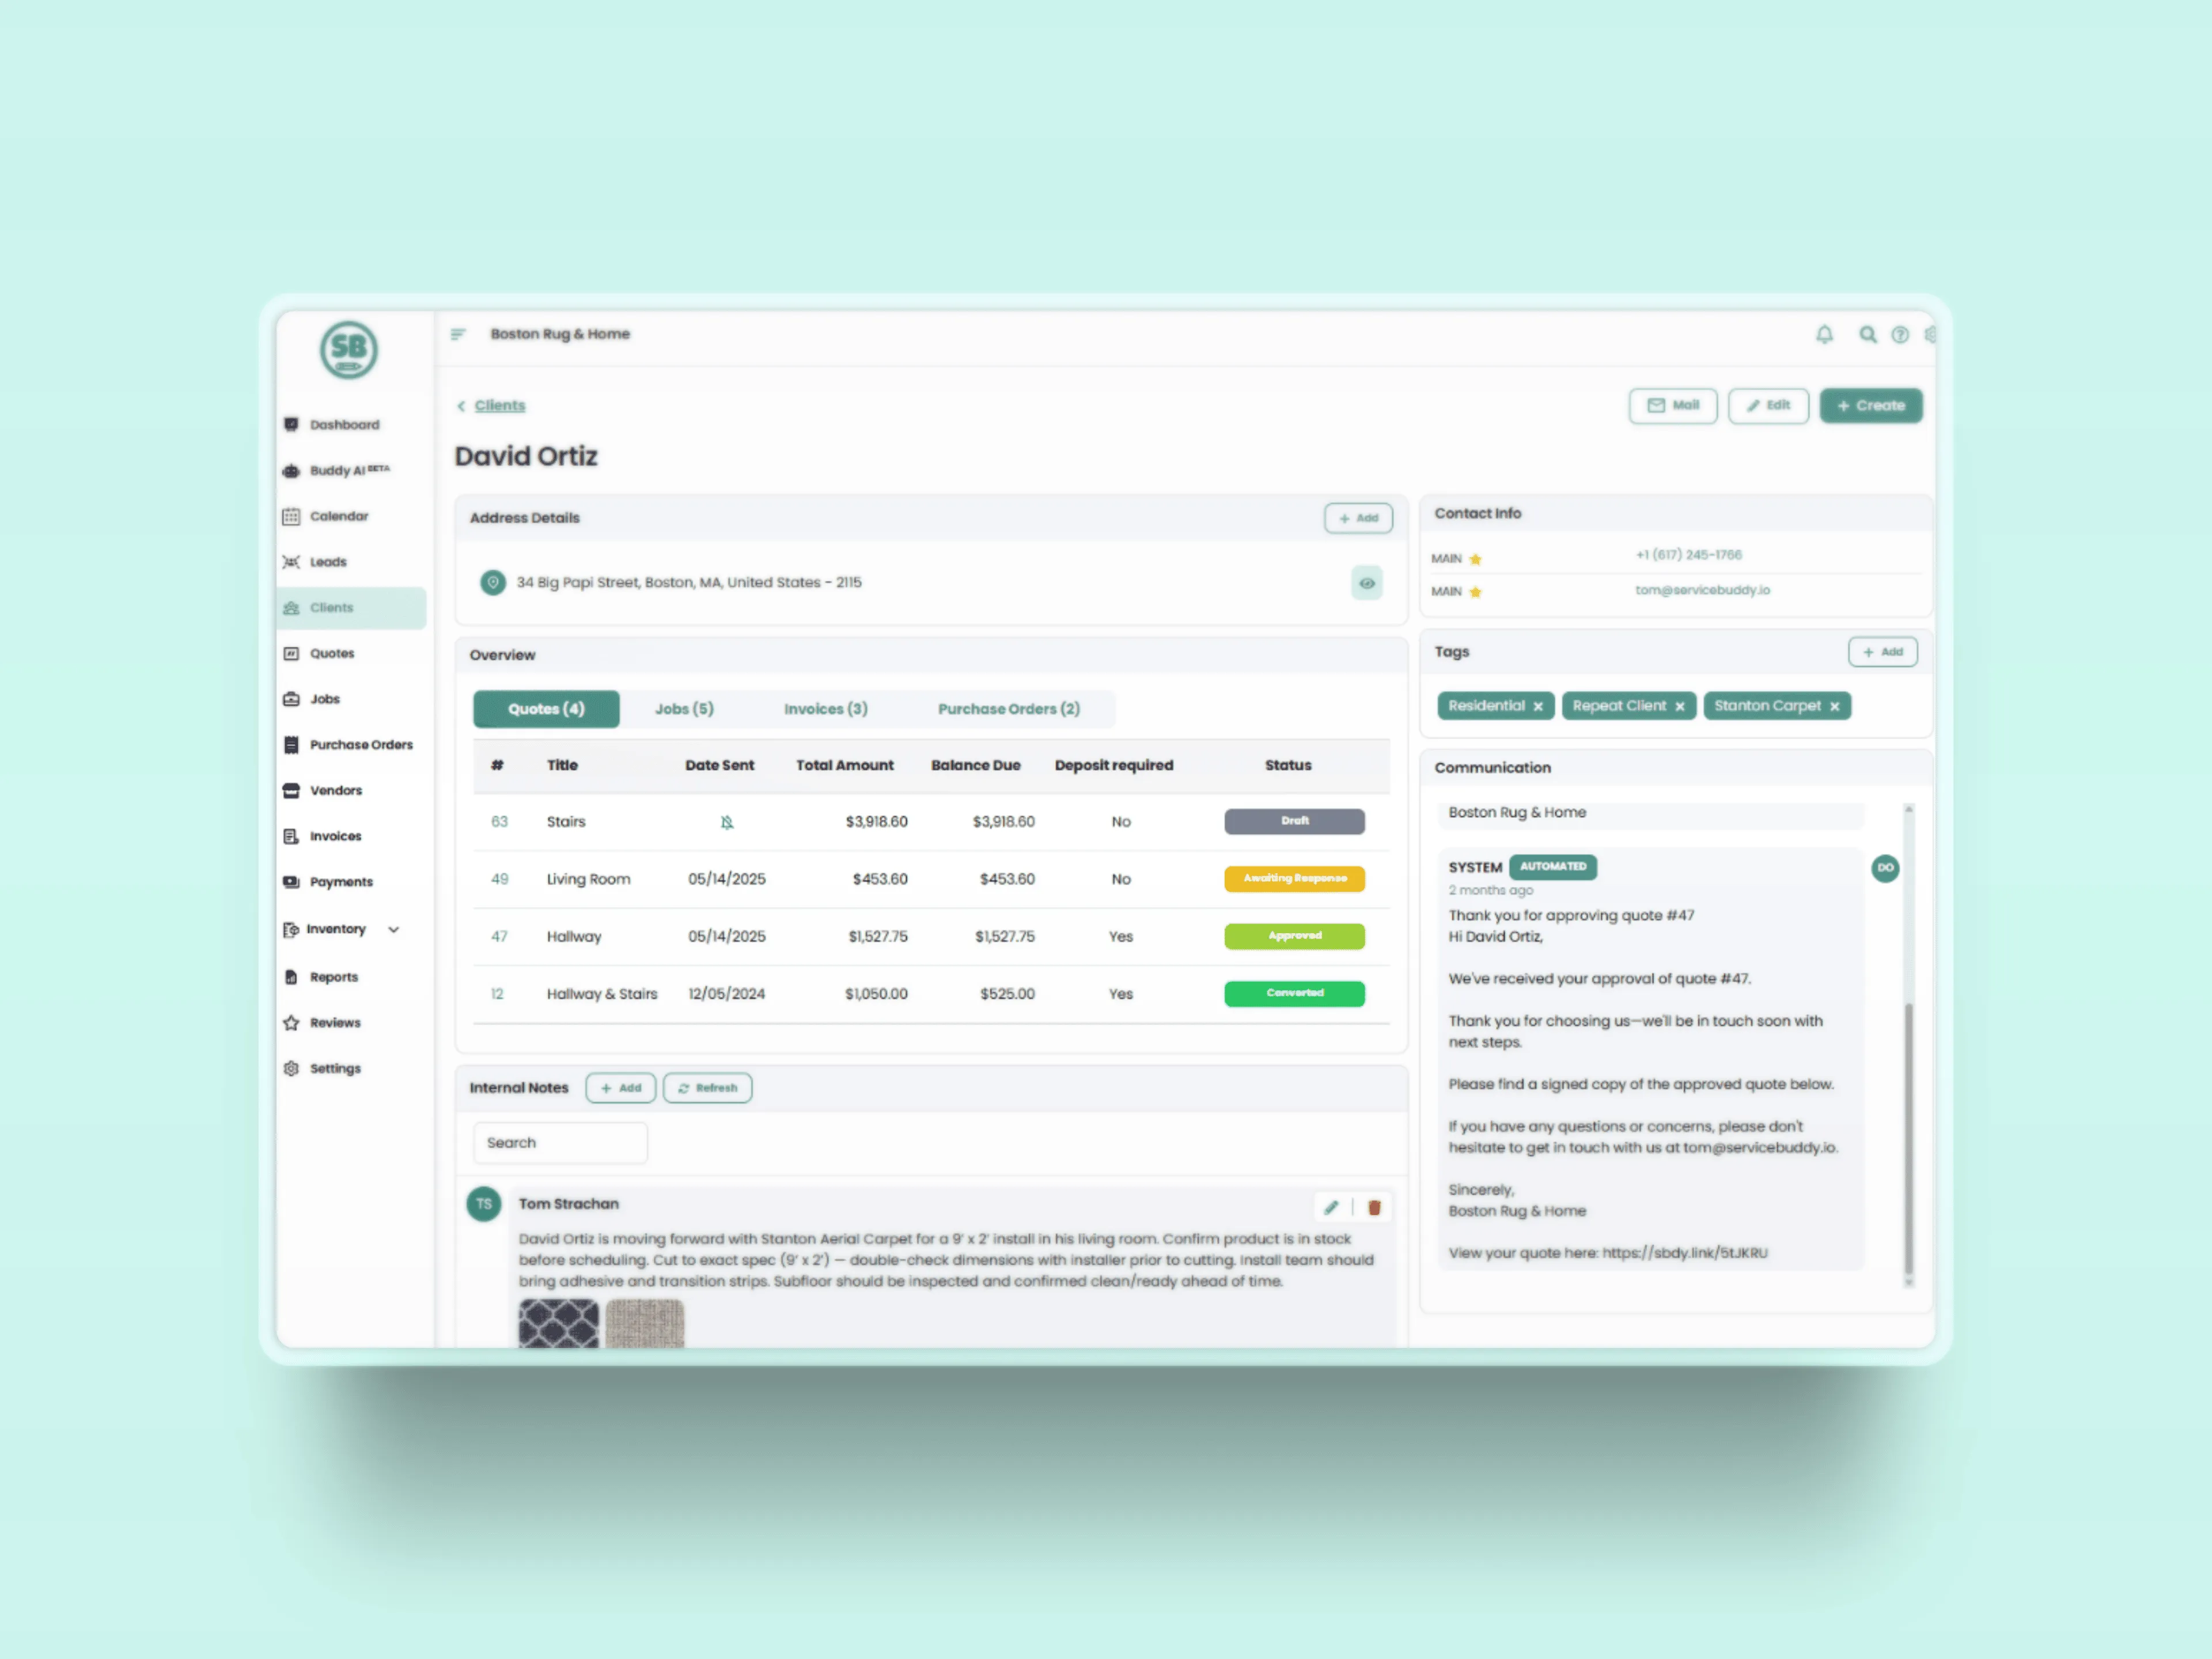The width and height of the screenshot is (2212, 1659).
Task: Edit Tom Strachan's note with the pencil icon
Action: pyautogui.click(x=1330, y=1207)
